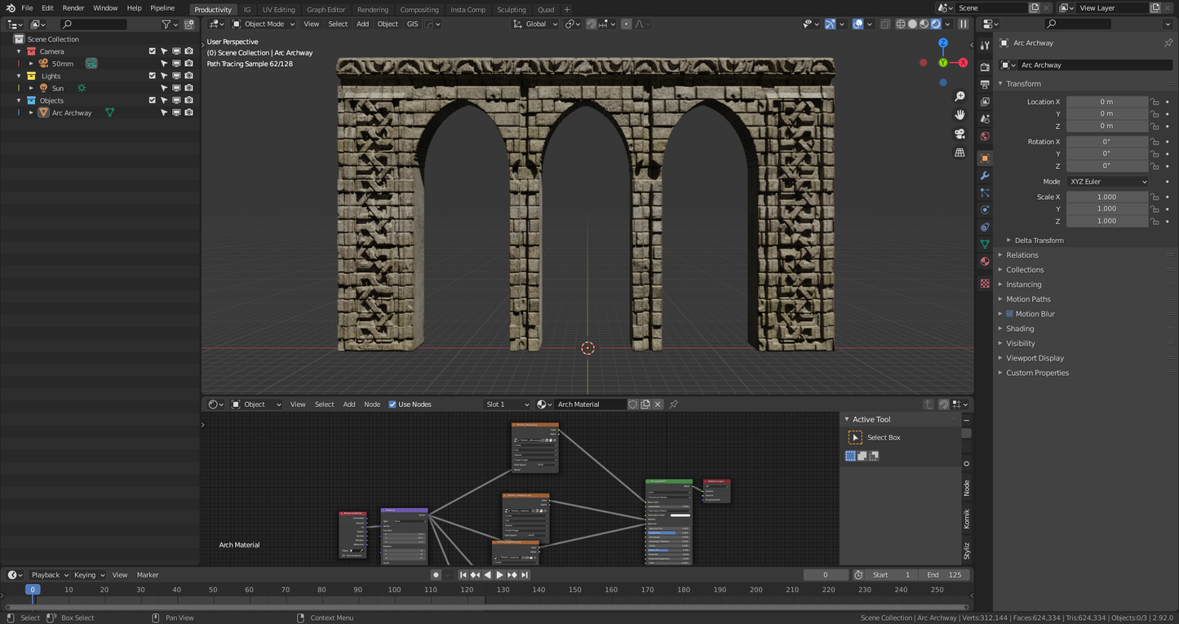The width and height of the screenshot is (1179, 624).
Task: Toggle the snapping magnet icon in header
Action: tap(592, 24)
